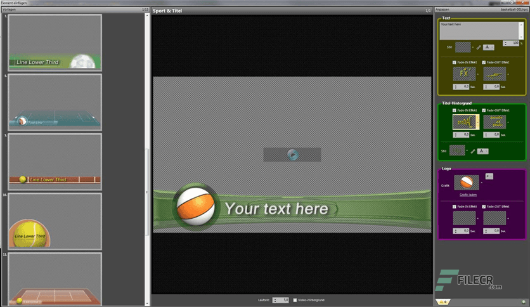Click the Text Fade-OUT seconds stepper
Viewport: 530px width, 307px height.
point(491,87)
